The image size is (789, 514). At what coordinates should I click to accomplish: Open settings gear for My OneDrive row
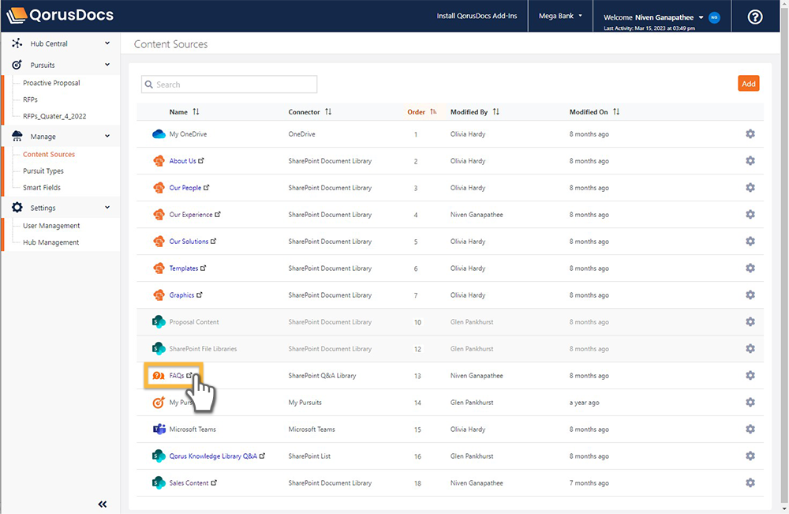(750, 134)
